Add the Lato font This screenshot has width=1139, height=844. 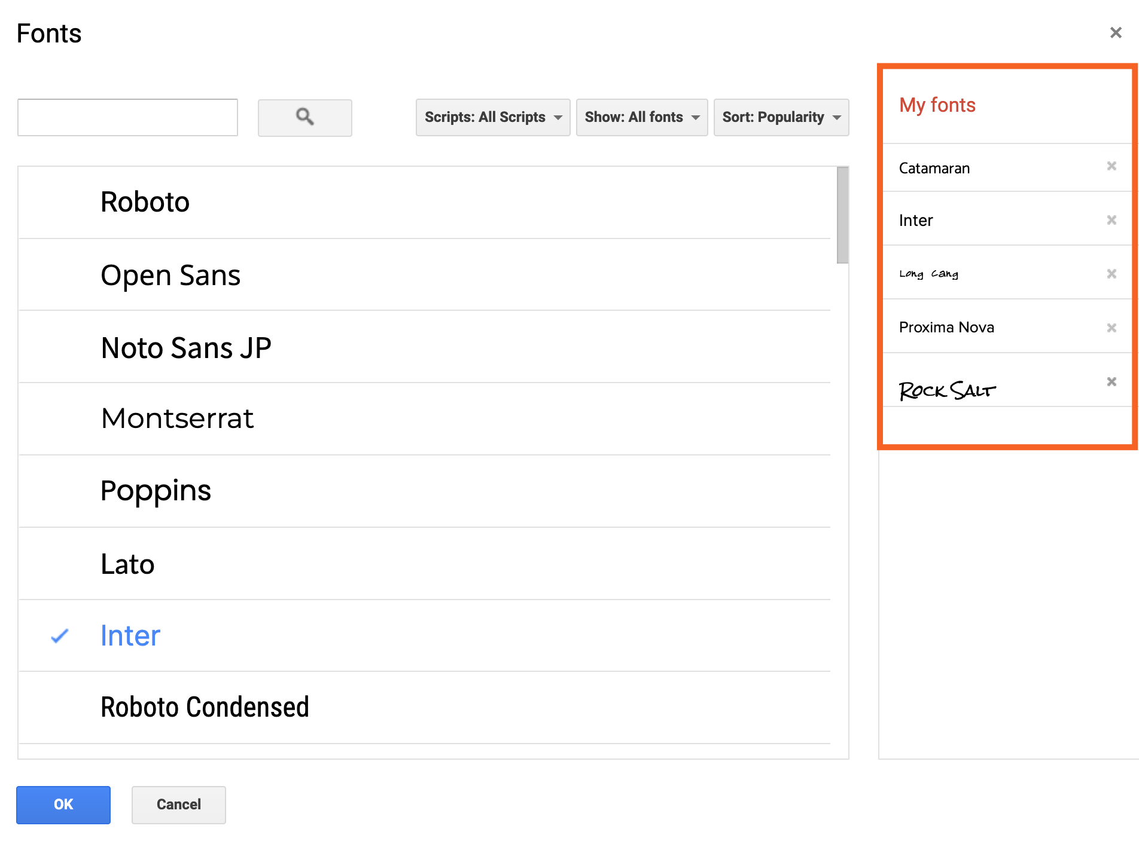coord(424,564)
